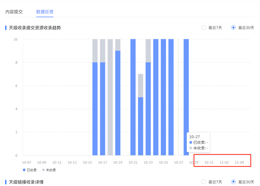This screenshot has height=186, width=260.
Task: Click the grey bar segment above 10-19
Action: (x=118, y=45)
